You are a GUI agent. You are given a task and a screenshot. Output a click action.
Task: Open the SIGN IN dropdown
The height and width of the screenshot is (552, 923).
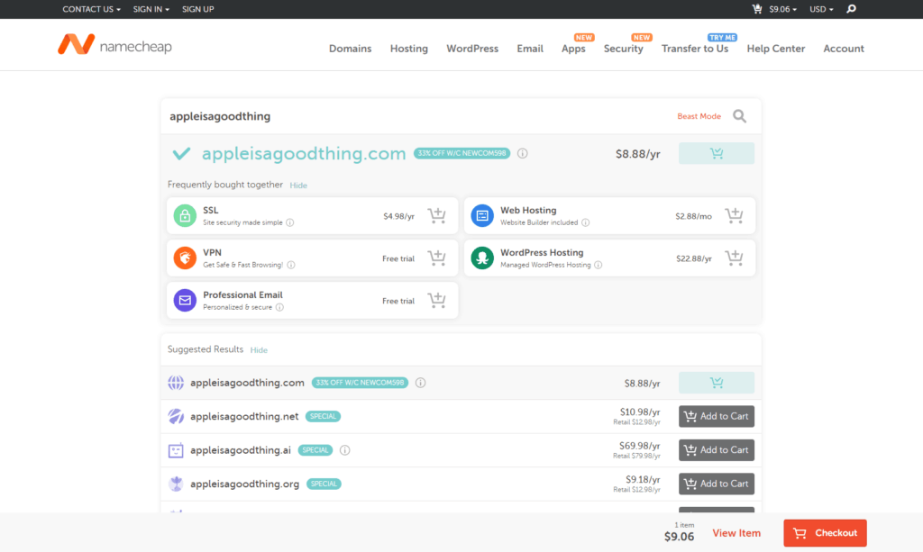click(x=151, y=9)
